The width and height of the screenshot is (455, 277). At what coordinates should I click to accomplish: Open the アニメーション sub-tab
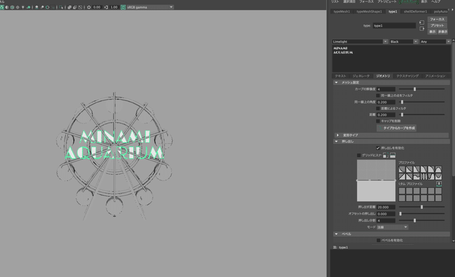click(x=435, y=76)
